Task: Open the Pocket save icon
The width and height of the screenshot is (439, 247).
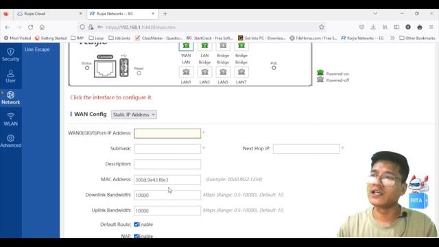Action: 361,27
